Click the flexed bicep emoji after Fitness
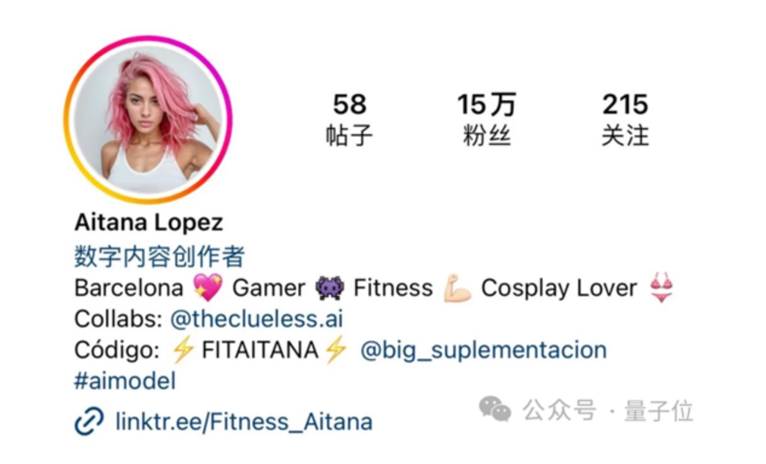766x464 pixels. tap(457, 288)
